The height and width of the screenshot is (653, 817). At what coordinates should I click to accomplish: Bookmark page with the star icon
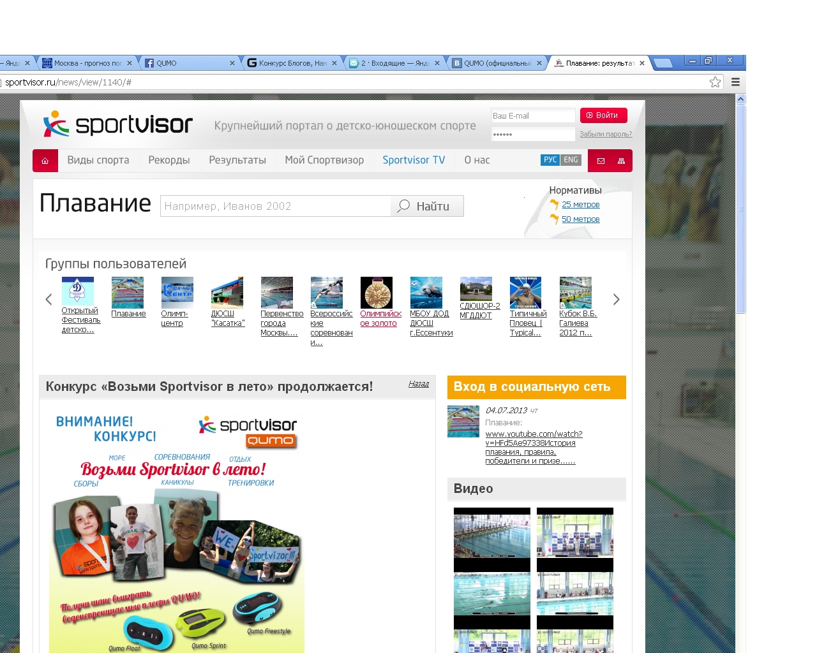[x=716, y=82]
